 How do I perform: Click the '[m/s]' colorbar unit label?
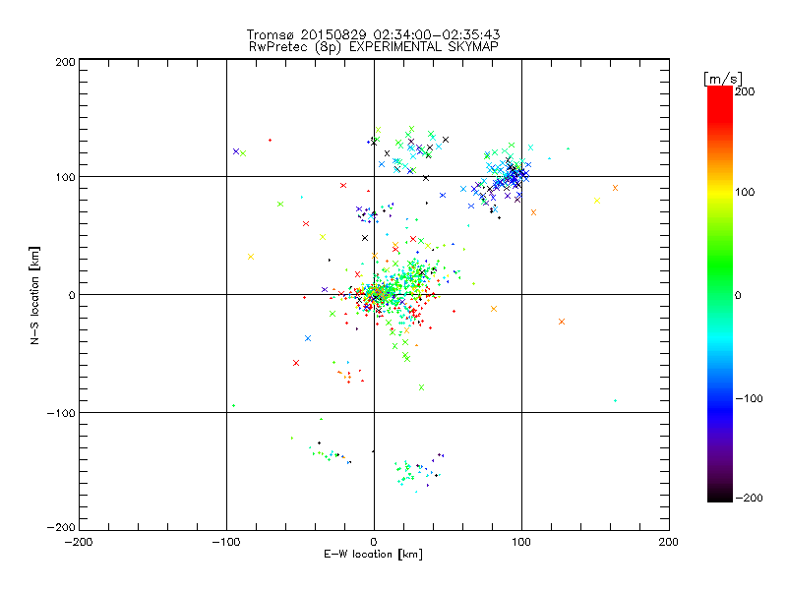tap(723, 79)
